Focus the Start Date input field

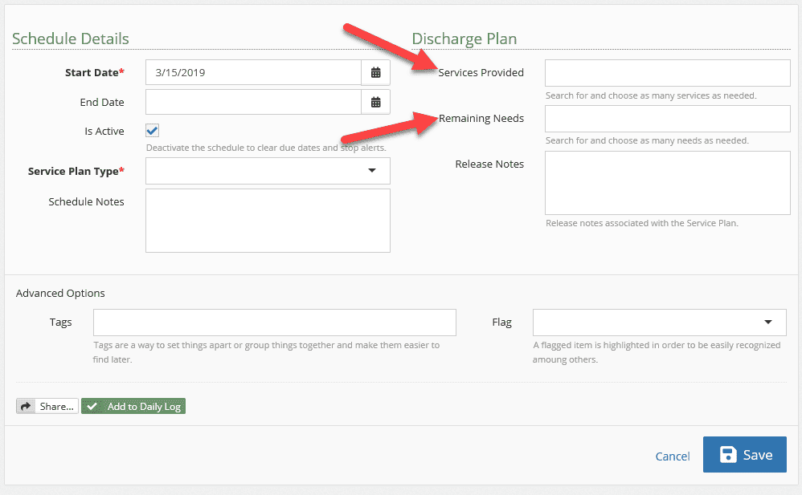pyautogui.click(x=253, y=72)
